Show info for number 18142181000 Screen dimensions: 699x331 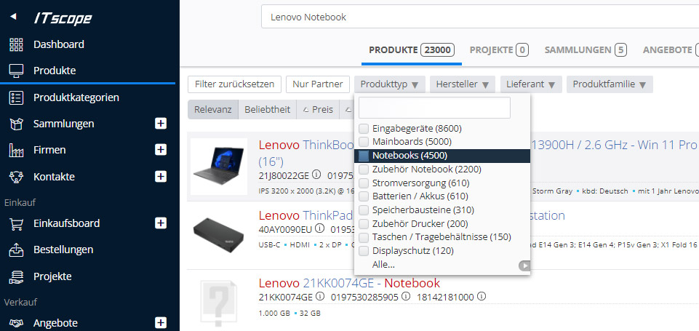482,296
